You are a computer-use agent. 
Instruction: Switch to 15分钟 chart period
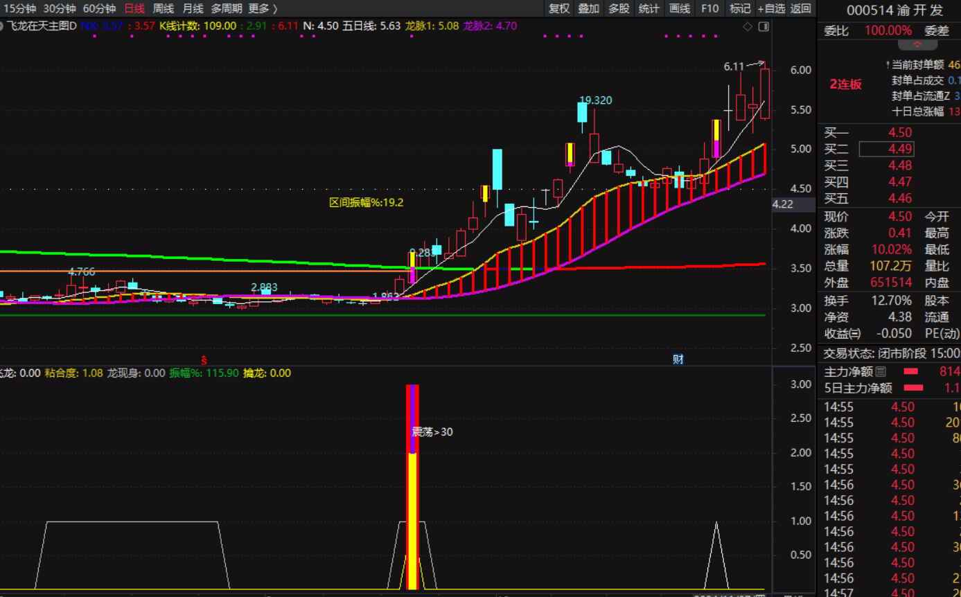[x=19, y=8]
